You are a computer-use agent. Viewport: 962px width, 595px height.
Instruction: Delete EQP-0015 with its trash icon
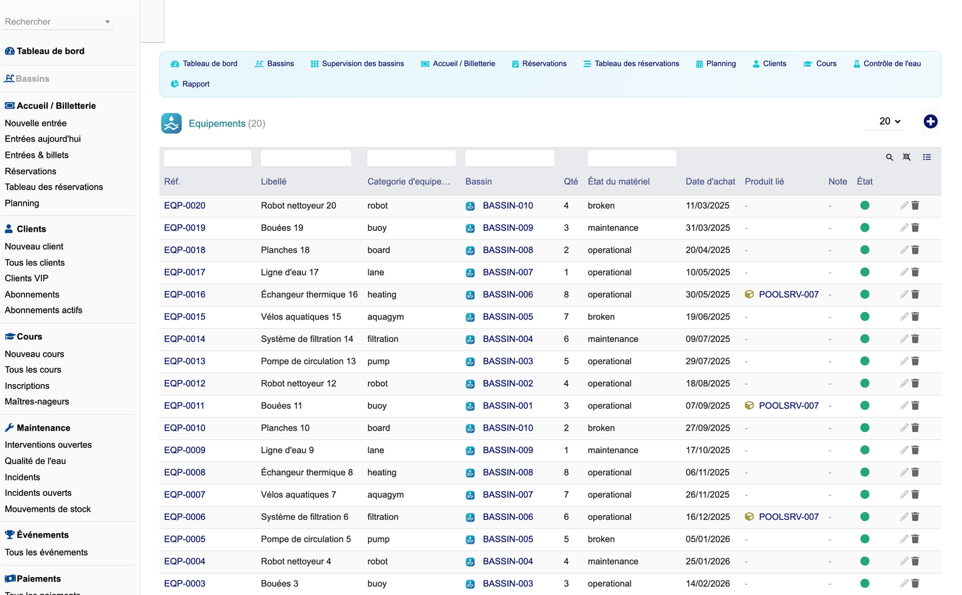[915, 317]
